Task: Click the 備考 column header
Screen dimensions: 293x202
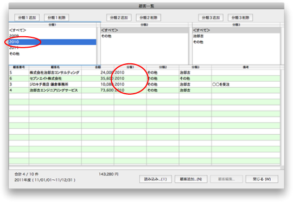Action: click(246, 67)
